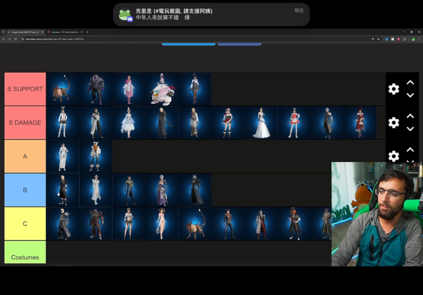Click the frog avatar in Discord notification
Screen dimensions: 423x295
click(126, 15)
